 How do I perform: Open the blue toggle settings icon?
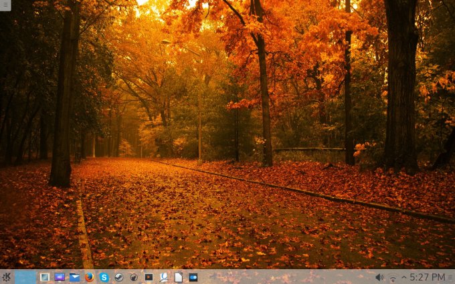(193, 277)
